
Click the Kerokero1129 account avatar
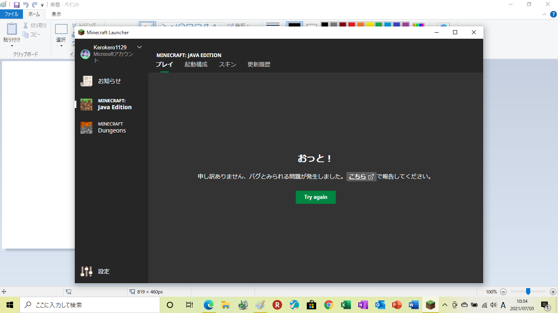(x=85, y=54)
